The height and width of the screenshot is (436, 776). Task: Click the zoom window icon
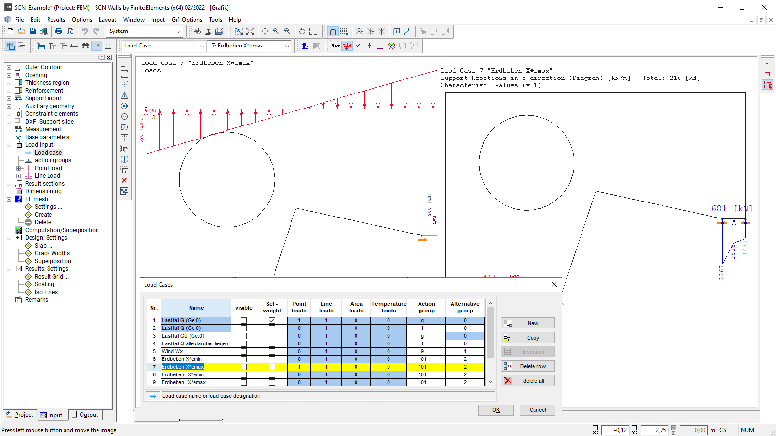(239, 31)
